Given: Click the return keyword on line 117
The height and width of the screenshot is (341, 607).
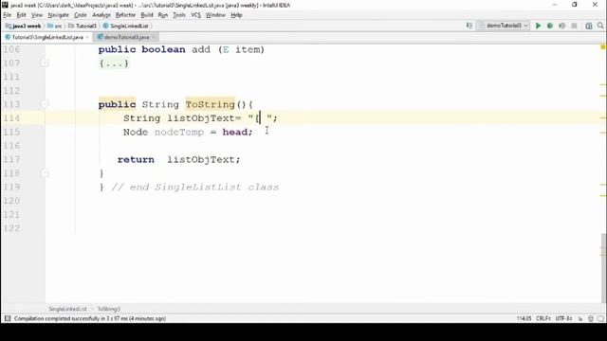Looking at the screenshot, I should click(x=136, y=160).
